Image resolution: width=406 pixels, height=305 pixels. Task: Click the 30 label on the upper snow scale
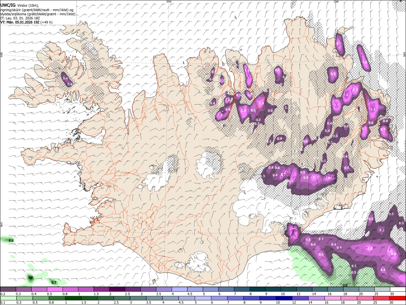click(392, 294)
